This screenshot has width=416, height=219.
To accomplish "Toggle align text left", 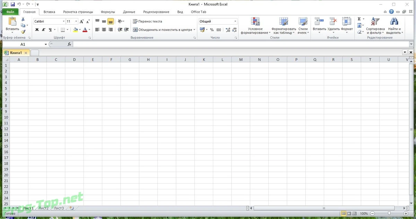I will click(x=97, y=30).
